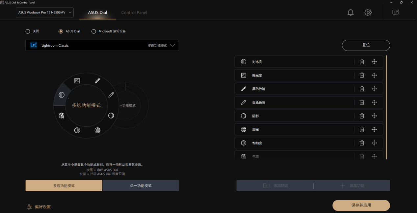Open the device model dropdown
The width and height of the screenshot is (417, 213).
coord(45,12)
